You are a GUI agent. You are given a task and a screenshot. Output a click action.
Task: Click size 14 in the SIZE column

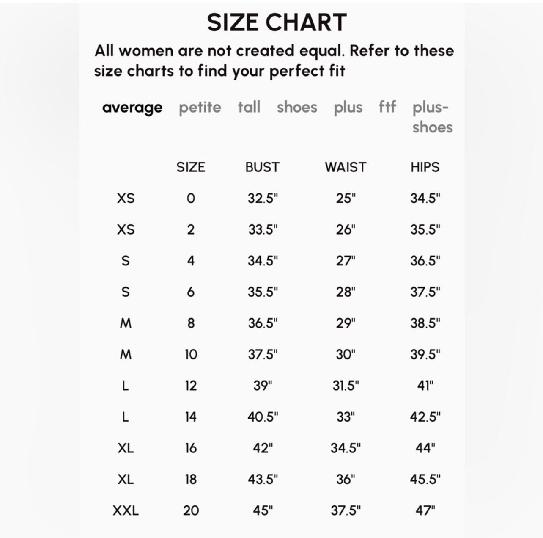click(191, 417)
